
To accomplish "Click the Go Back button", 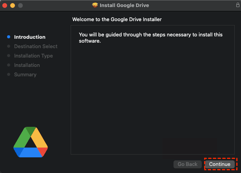I will [x=188, y=164].
